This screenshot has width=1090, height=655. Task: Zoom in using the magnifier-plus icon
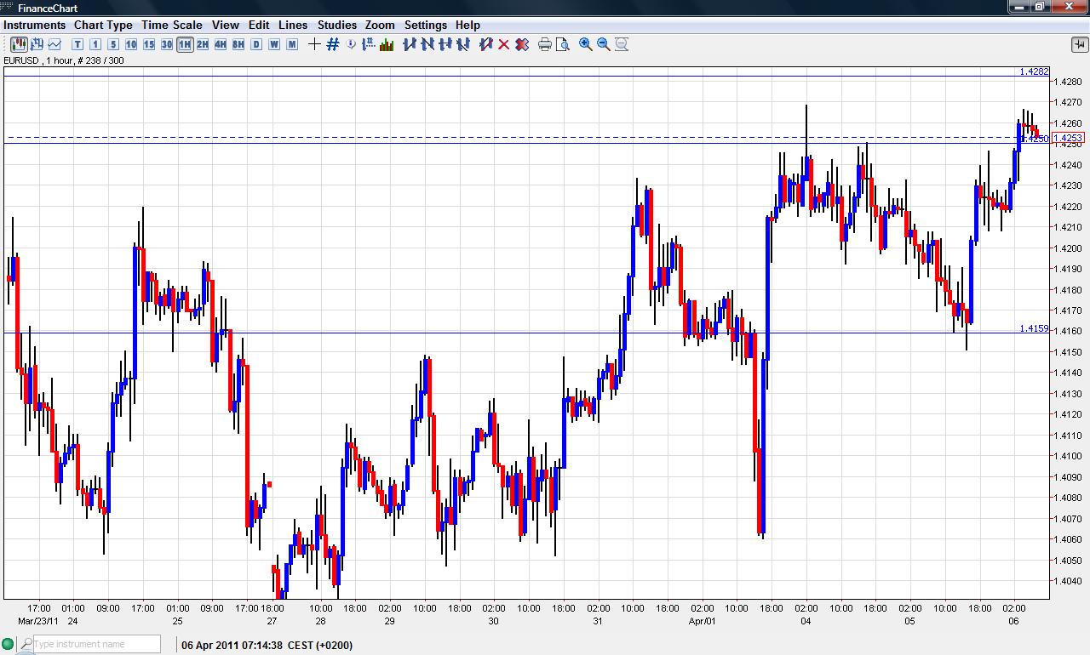tap(584, 44)
